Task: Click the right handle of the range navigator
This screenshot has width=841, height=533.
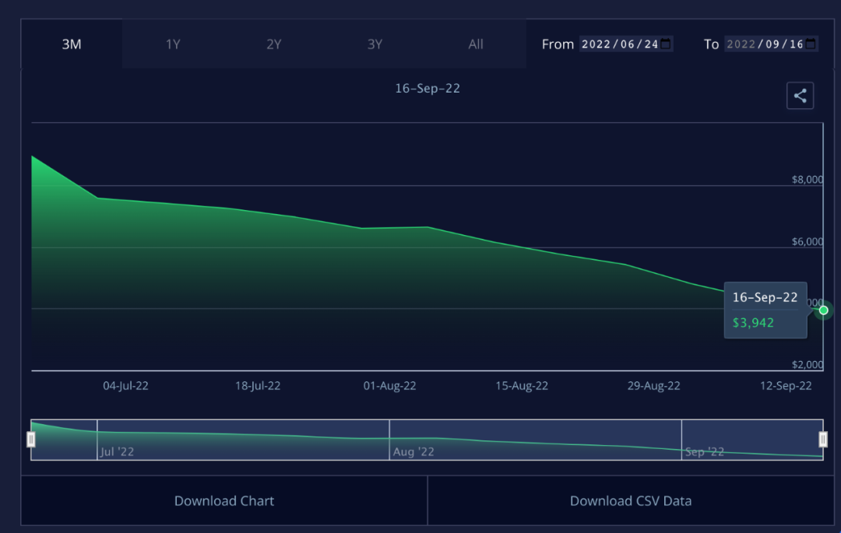Action: tap(823, 440)
